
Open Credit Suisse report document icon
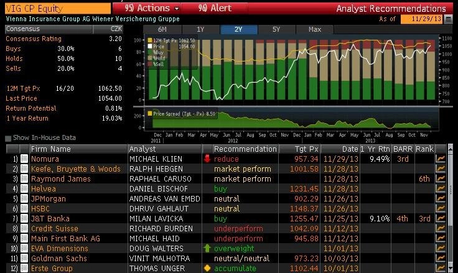[x=24, y=228]
